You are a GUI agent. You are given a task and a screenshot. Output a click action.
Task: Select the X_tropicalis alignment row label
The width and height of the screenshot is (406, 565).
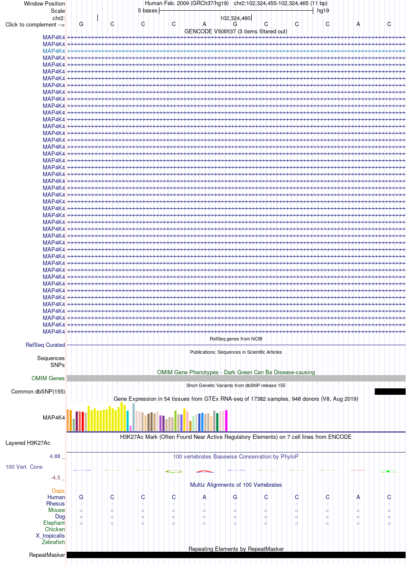click(x=50, y=535)
